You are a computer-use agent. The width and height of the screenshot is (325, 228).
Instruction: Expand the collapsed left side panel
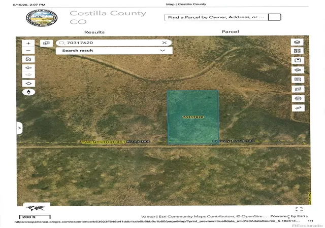[x=19, y=128]
